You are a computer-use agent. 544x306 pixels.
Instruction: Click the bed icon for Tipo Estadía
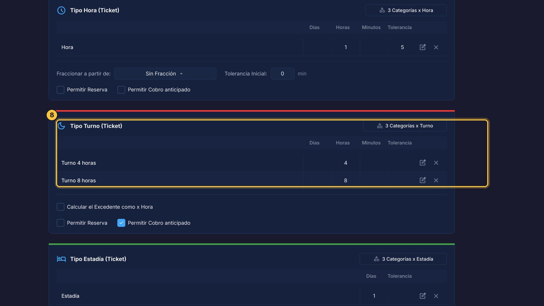pos(61,259)
